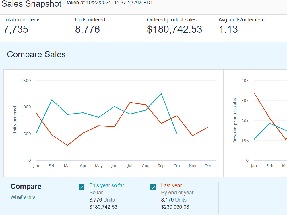Click the Oct endpoint of teal line
The width and height of the screenshot is (287, 215).
pos(177,134)
